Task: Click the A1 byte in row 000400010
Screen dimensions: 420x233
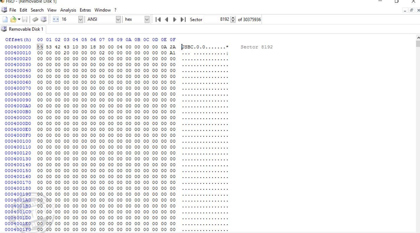Action: (x=173, y=53)
